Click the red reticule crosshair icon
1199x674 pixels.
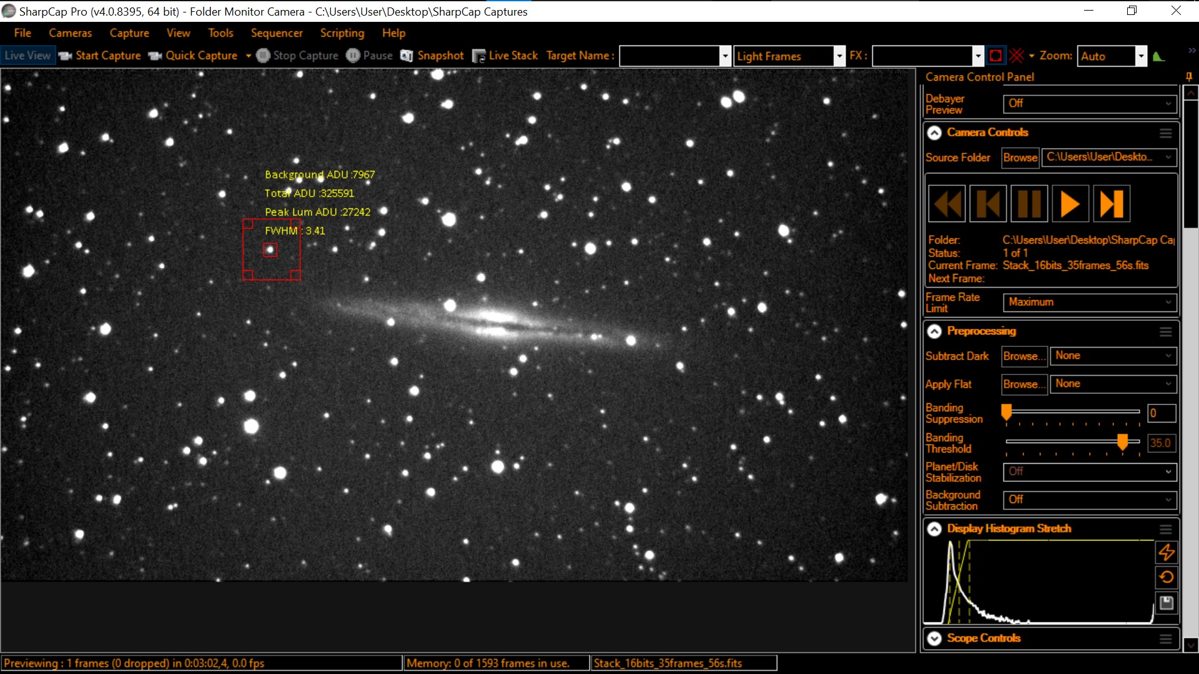(x=1017, y=56)
